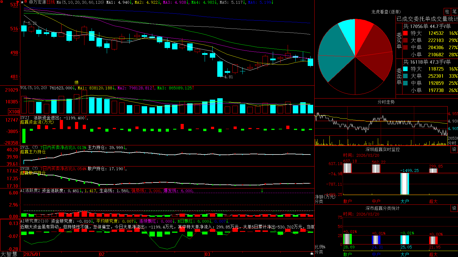Viewport: 458px width, 257px height.
Task: Click the 已成交委托单成交量统计 header
Action: pyautogui.click(x=427, y=19)
